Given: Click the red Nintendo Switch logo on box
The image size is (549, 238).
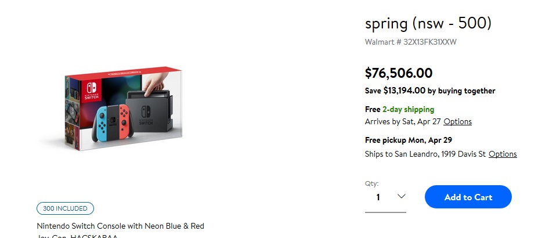Looking at the screenshot, I should click(92, 91).
